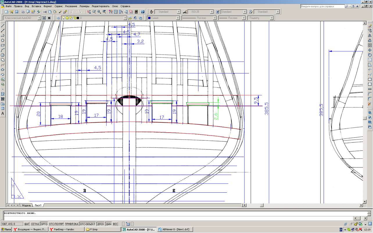This screenshot has width=373, height=233.
Task: Open the QuickCalc calculator icon
Action: (x=136, y=12)
